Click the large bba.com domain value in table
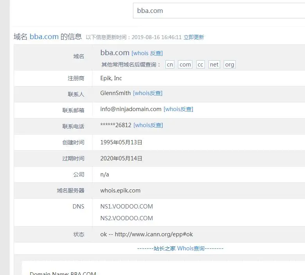Viewport: 305px width, 275px height. 115,53
